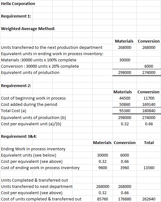The width and height of the screenshot is (161, 202).
Task: Click Cost of ending work in process inventory label
Action: pyautogui.click(x=40, y=168)
